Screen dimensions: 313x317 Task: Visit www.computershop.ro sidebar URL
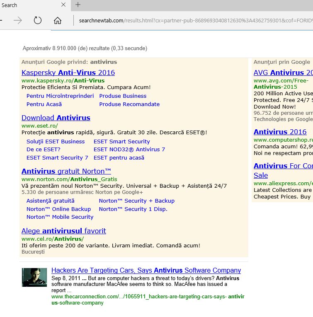283,140
